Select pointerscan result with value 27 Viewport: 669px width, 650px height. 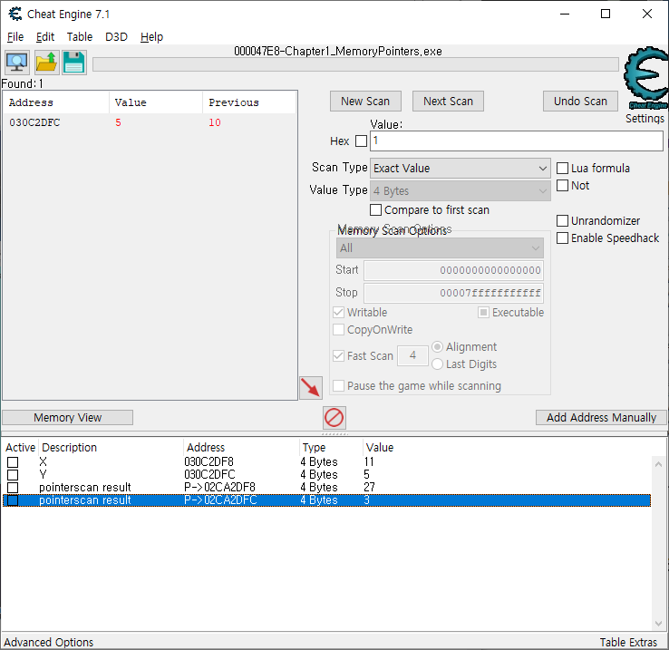[x=327, y=488]
